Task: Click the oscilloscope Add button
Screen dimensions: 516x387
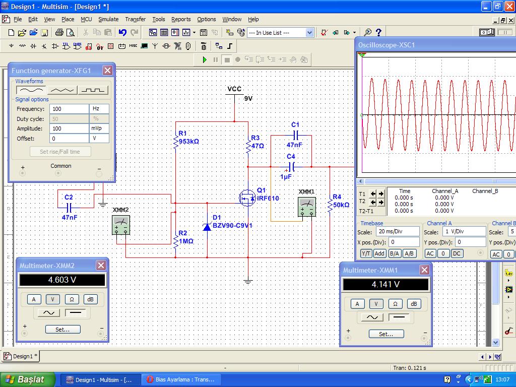Action: point(379,253)
